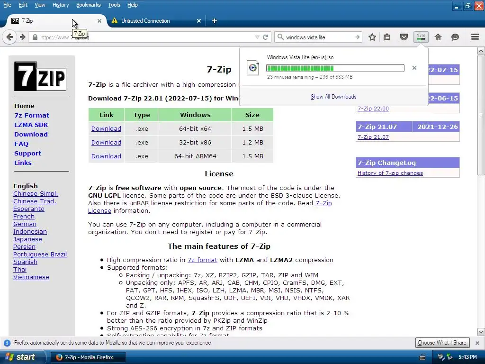The height and width of the screenshot is (364, 485).
Task: Go to the sidebar Download page
Action: pyautogui.click(x=31, y=134)
